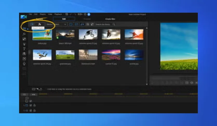Viewport: 217px width, 126px height.
Task: Click the PowerDirector logo icon
Action: 24,17
